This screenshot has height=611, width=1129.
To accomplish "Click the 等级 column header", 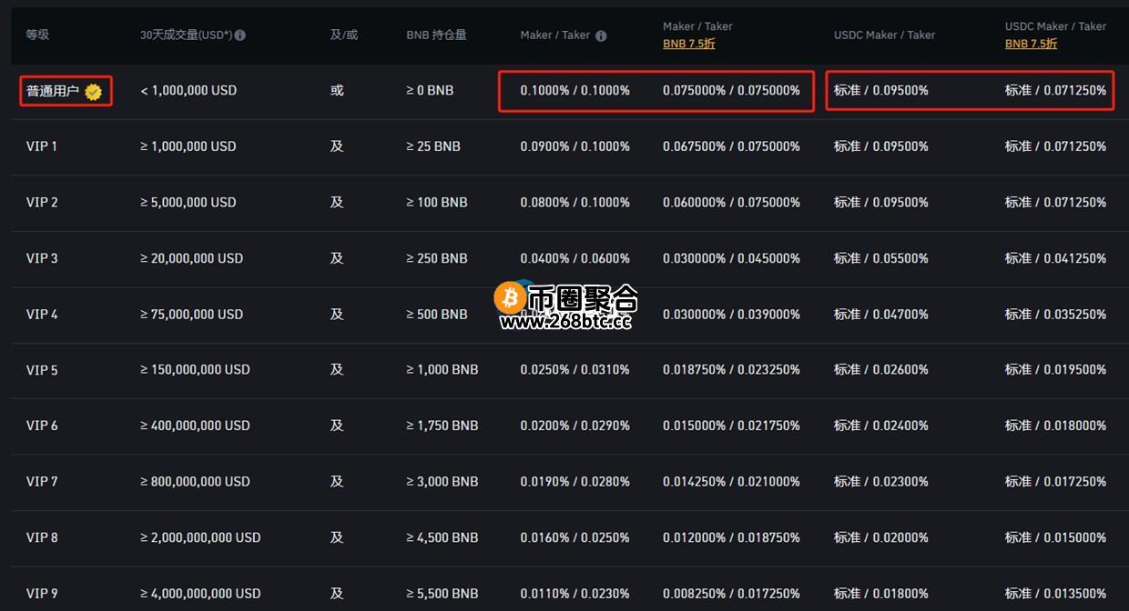I will (x=37, y=35).
